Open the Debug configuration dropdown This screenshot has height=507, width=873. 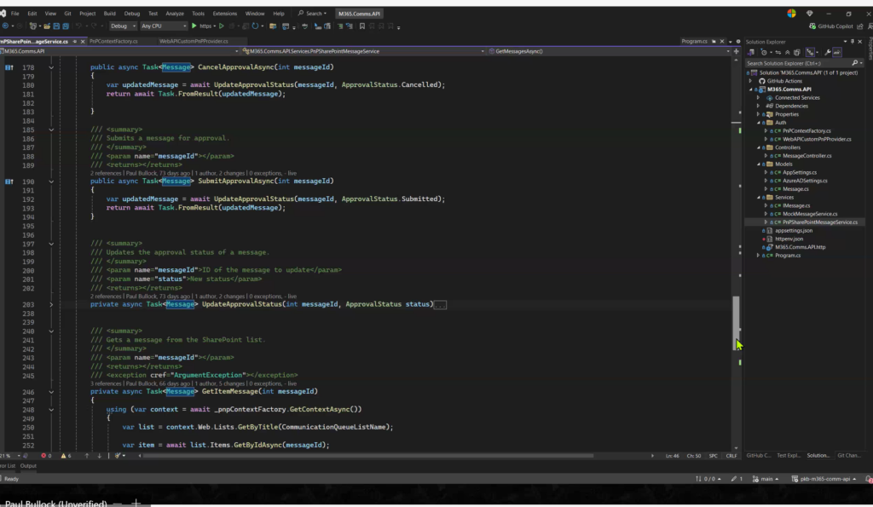pos(123,26)
